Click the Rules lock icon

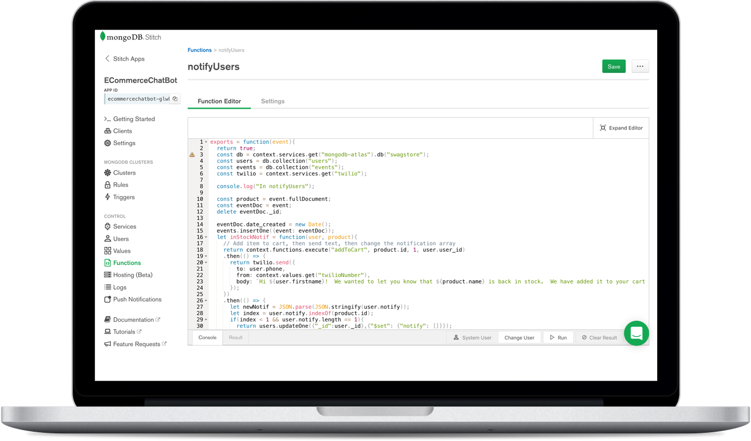tap(108, 185)
